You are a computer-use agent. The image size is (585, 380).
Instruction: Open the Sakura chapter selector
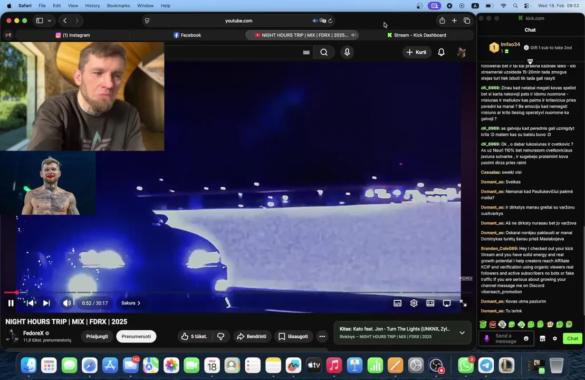[x=131, y=303]
